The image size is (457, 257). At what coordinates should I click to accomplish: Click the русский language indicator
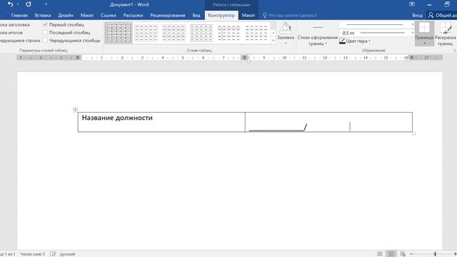[x=67, y=254]
